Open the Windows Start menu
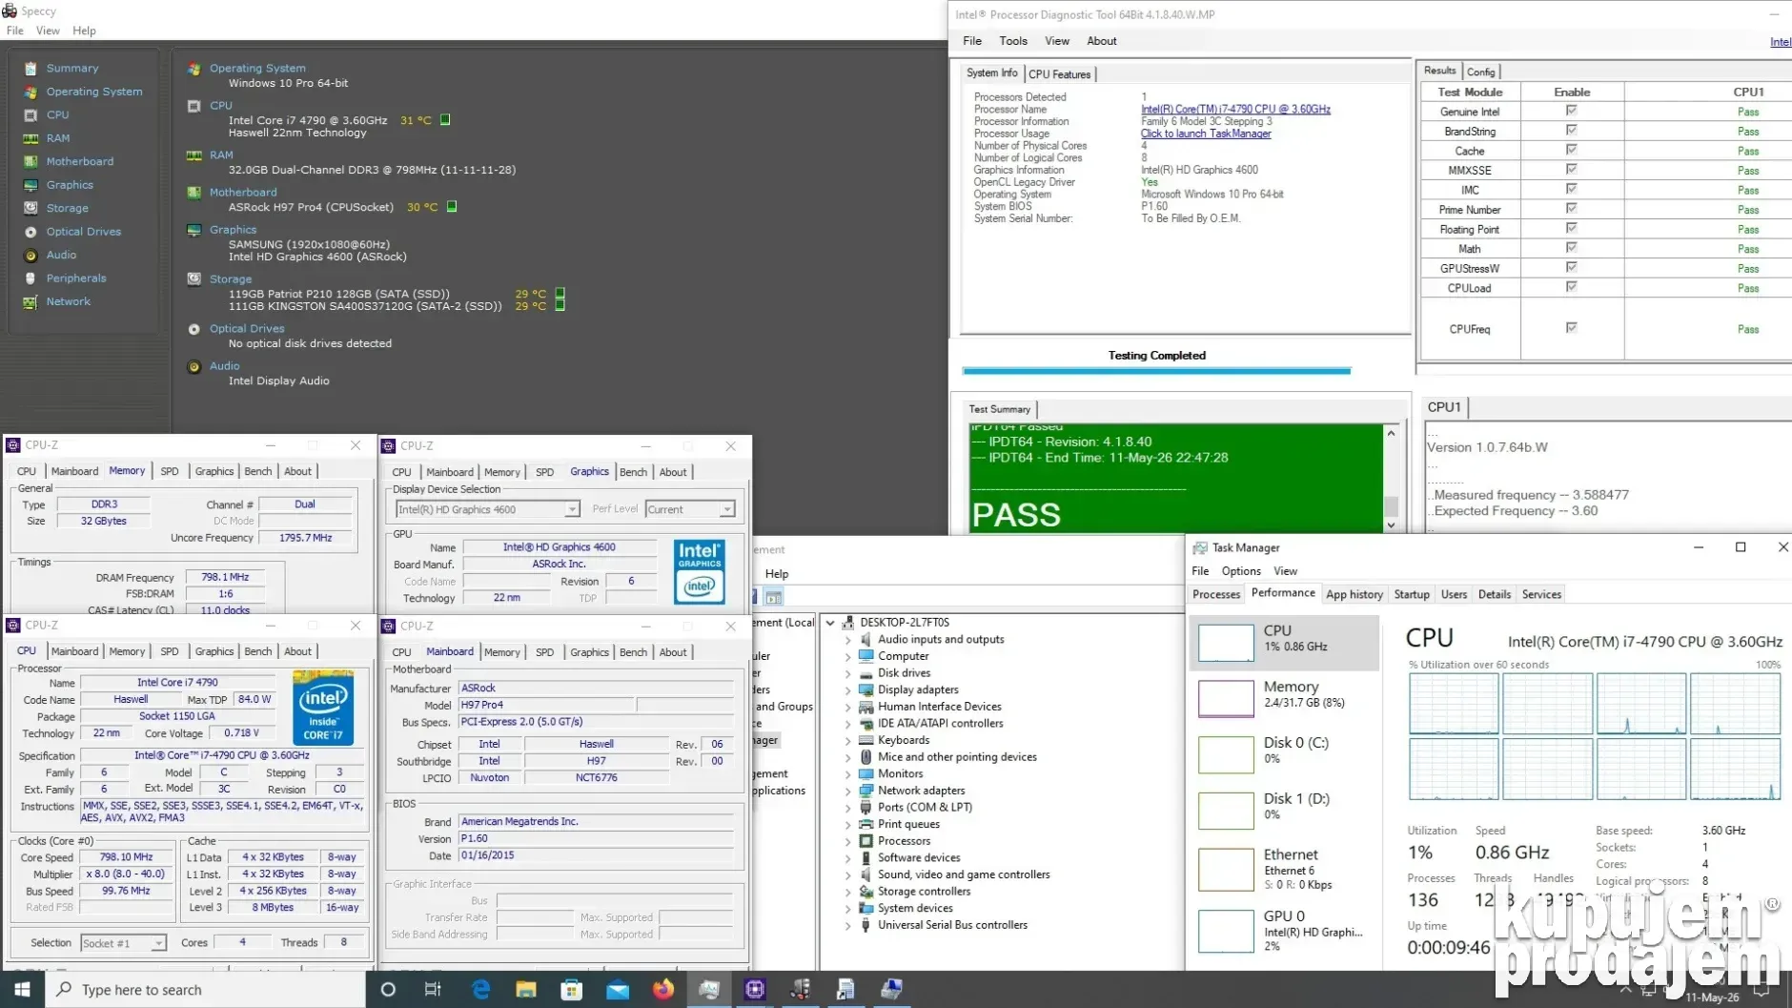Image resolution: width=1792 pixels, height=1008 pixels. (22, 990)
